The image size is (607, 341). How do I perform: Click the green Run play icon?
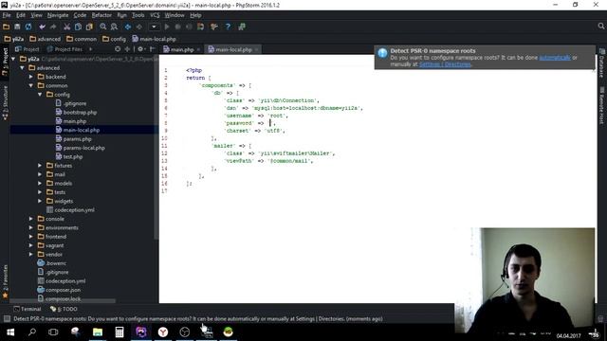pyautogui.click(x=167, y=27)
